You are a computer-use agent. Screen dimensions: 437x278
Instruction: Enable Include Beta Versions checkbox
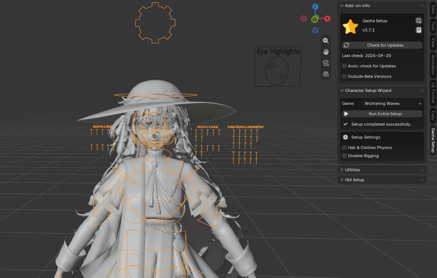pos(344,76)
